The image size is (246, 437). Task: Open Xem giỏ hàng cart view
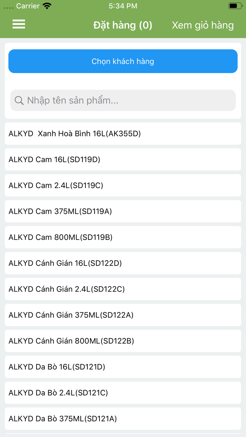pyautogui.click(x=202, y=25)
